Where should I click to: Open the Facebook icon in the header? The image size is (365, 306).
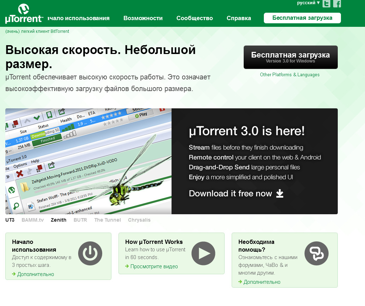[x=337, y=4]
